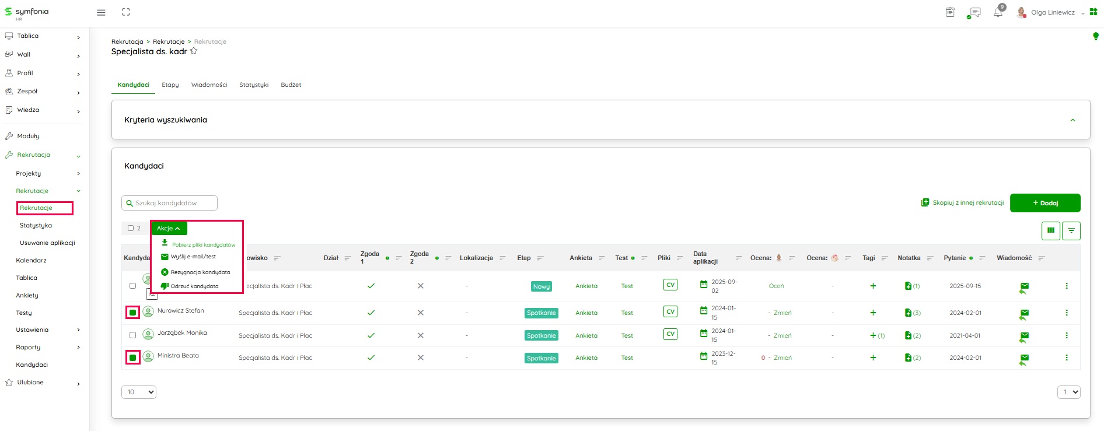The width and height of the screenshot is (1104, 431).
Task: Open row options for Ministra Beata
Action: coord(1066,358)
